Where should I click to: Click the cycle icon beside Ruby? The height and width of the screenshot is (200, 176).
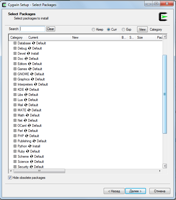(x=27, y=151)
